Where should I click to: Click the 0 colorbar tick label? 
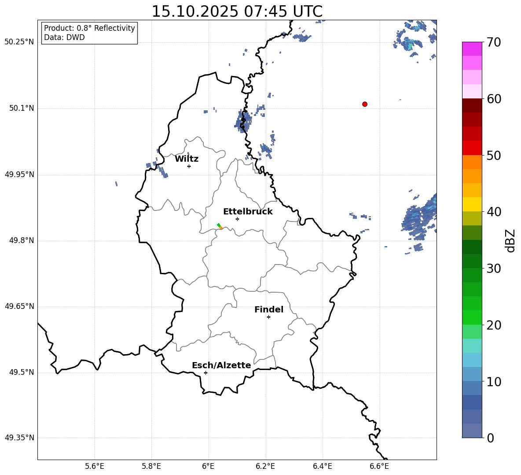coord(490,438)
